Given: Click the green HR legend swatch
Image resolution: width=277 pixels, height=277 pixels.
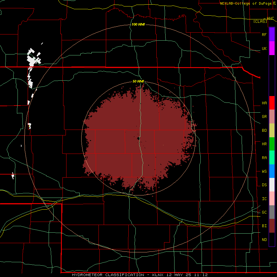Looking at the screenshot, I should click(272, 144).
